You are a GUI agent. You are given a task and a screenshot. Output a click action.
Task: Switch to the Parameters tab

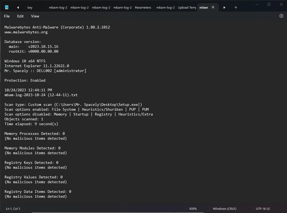(143, 8)
